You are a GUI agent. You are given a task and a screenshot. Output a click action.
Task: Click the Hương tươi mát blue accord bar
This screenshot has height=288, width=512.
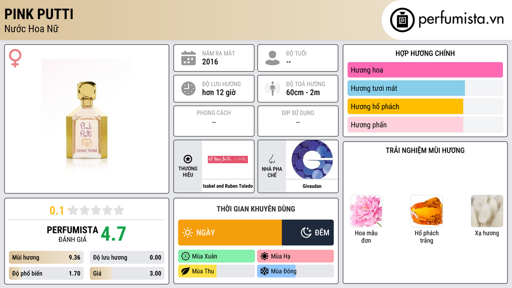425,88
